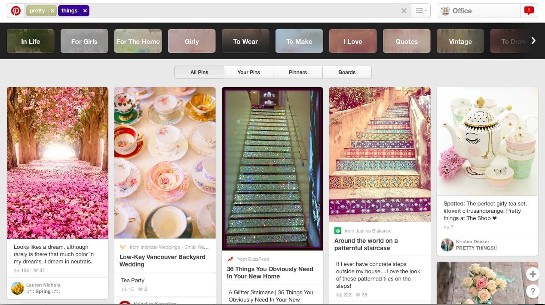Click the 2 likes heart on Tea Party
The height and width of the screenshot is (305, 545).
pyautogui.click(x=143, y=289)
